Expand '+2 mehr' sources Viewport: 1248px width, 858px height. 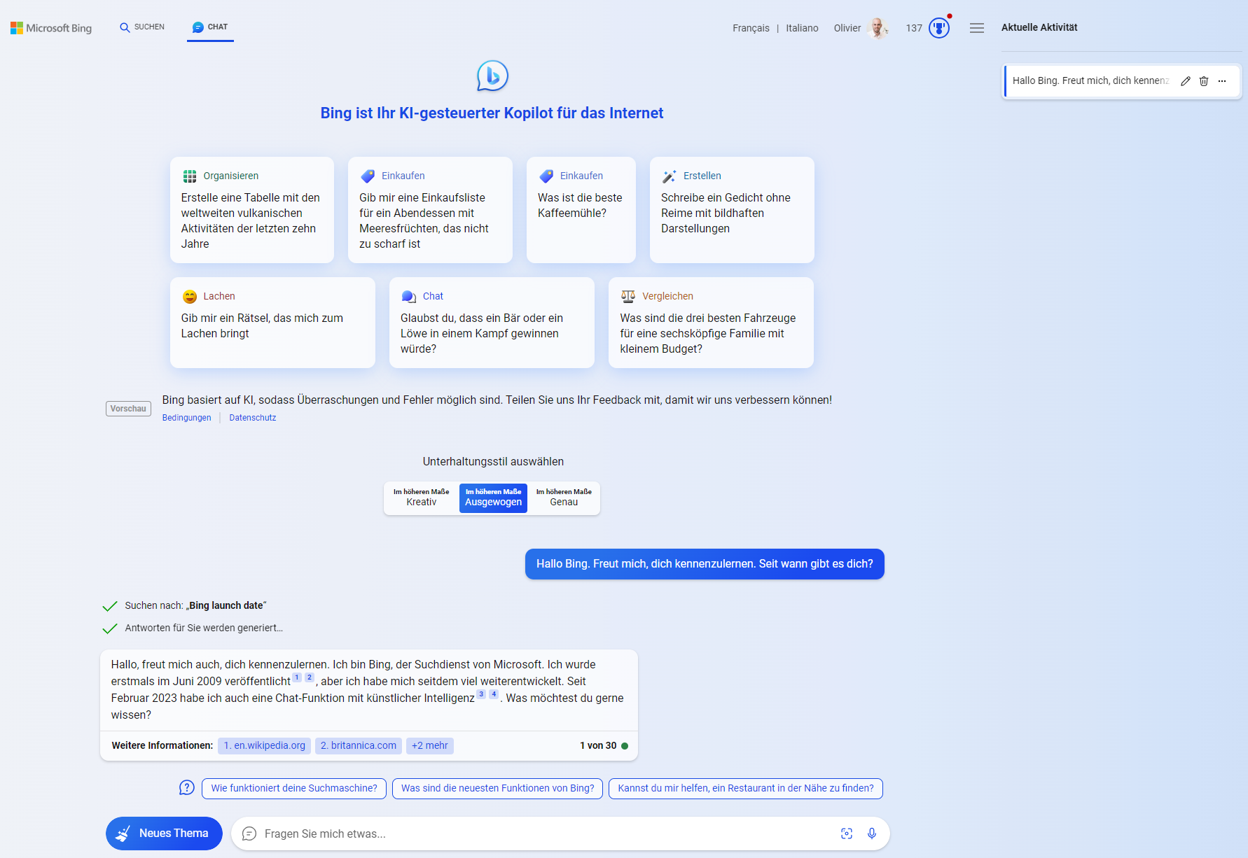430,746
